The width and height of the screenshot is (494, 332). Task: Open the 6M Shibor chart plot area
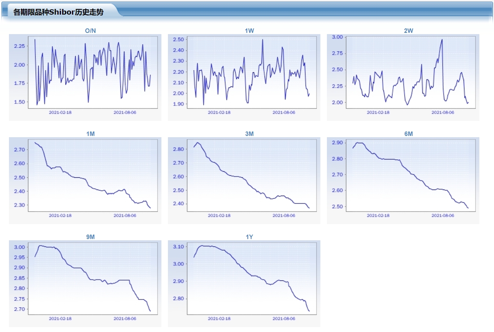coord(410,175)
